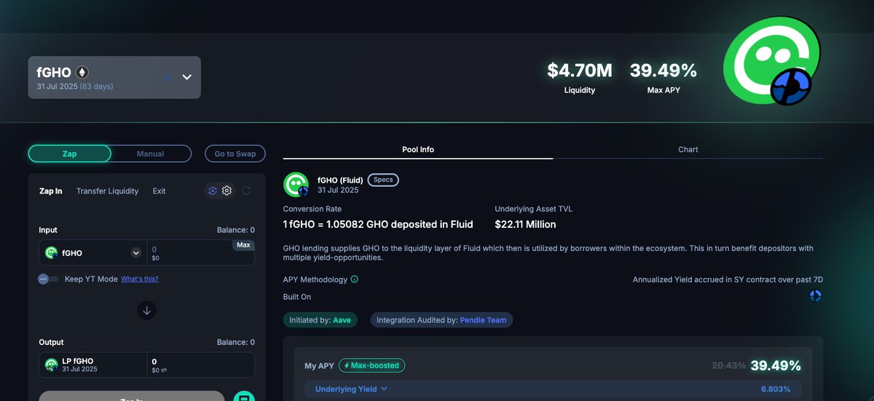
Task: Switch to the Pool Info tab
Action: click(x=418, y=149)
